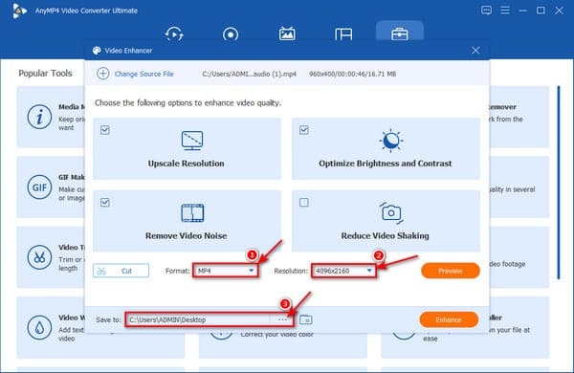
Task: Open the Resolution 4096x2160 dropdown
Action: point(343,271)
